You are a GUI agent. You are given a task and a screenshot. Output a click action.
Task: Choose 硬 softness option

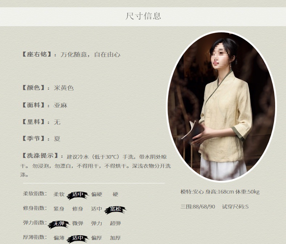[115, 194]
